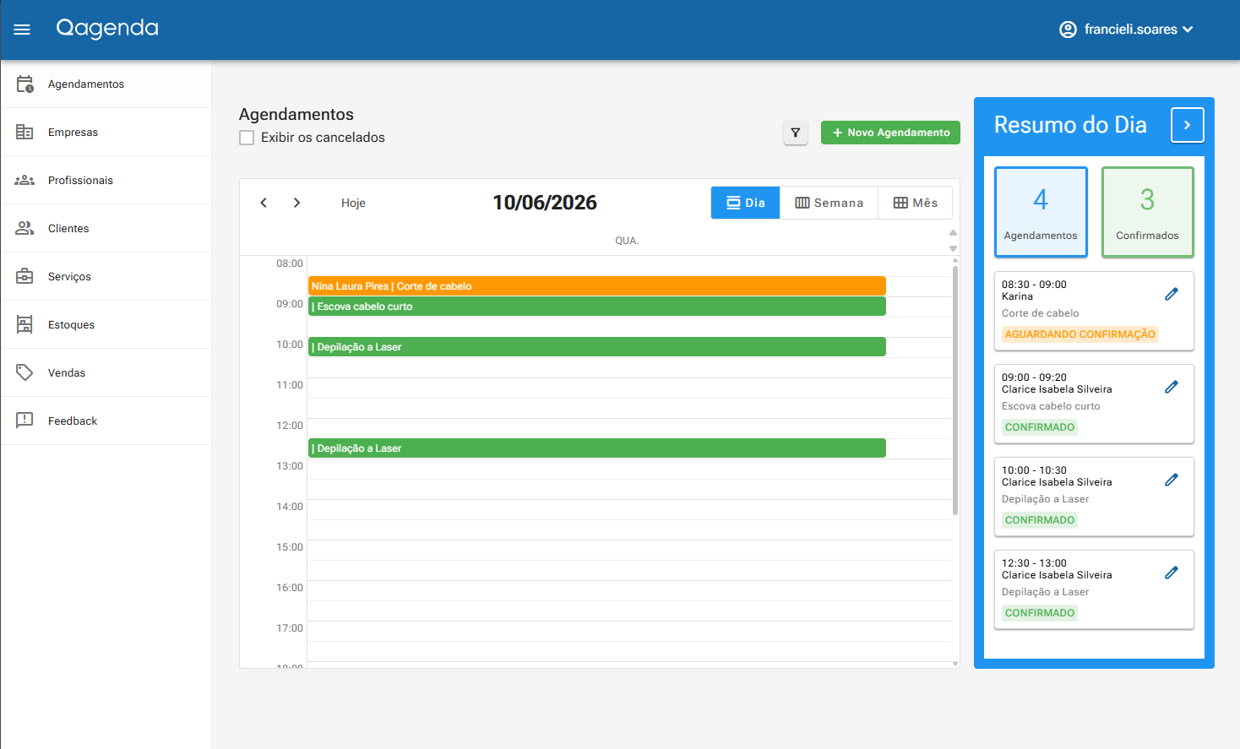
Task: Click the 15:00 time label
Action: pyautogui.click(x=290, y=547)
